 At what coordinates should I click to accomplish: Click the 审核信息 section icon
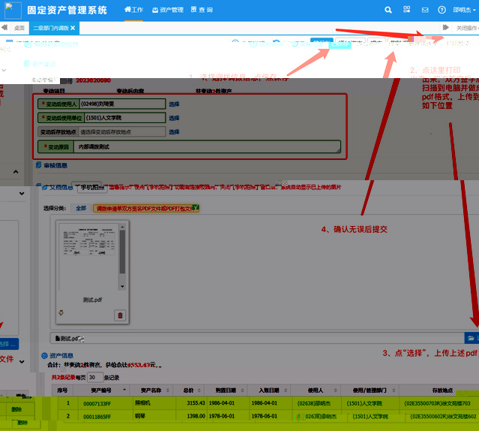click(x=38, y=165)
